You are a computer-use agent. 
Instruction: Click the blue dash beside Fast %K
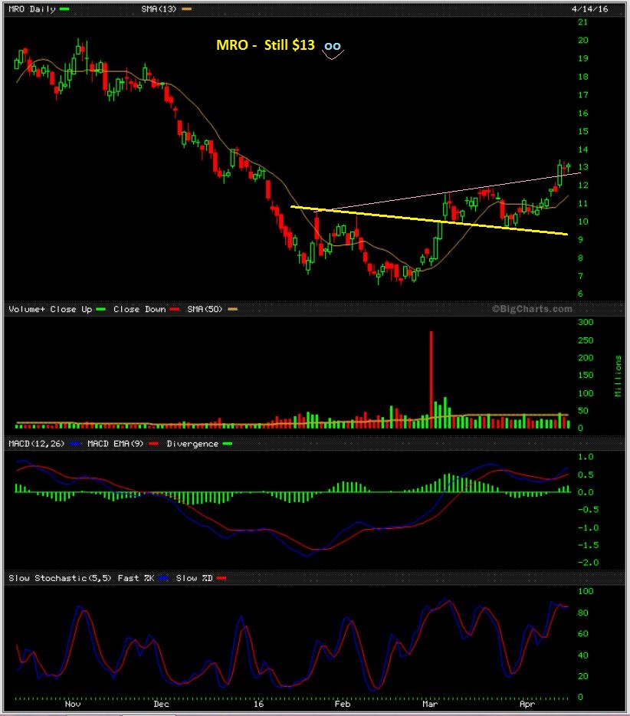(x=163, y=578)
